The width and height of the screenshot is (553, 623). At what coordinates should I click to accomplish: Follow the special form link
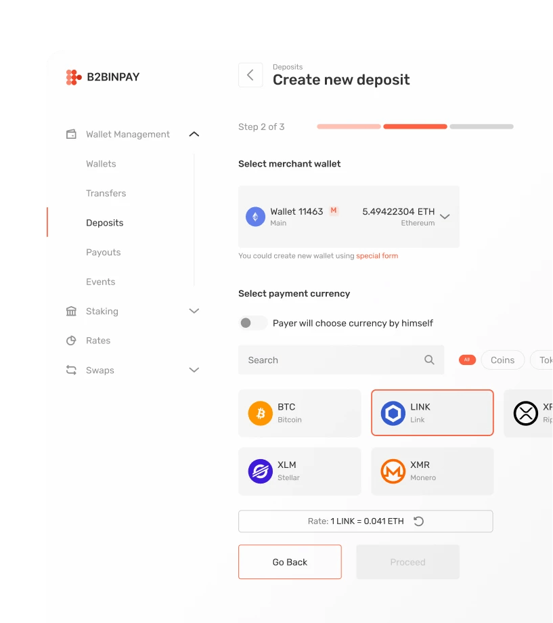(x=377, y=256)
